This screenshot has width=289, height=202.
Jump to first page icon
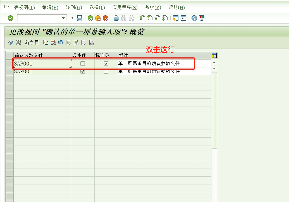[x=142, y=18]
